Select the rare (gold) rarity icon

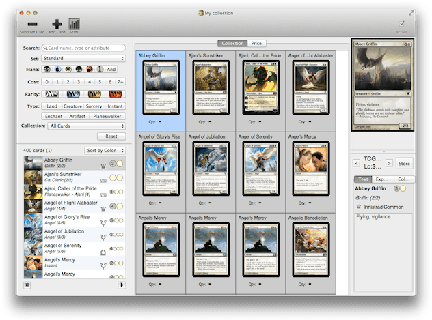pos(94,94)
